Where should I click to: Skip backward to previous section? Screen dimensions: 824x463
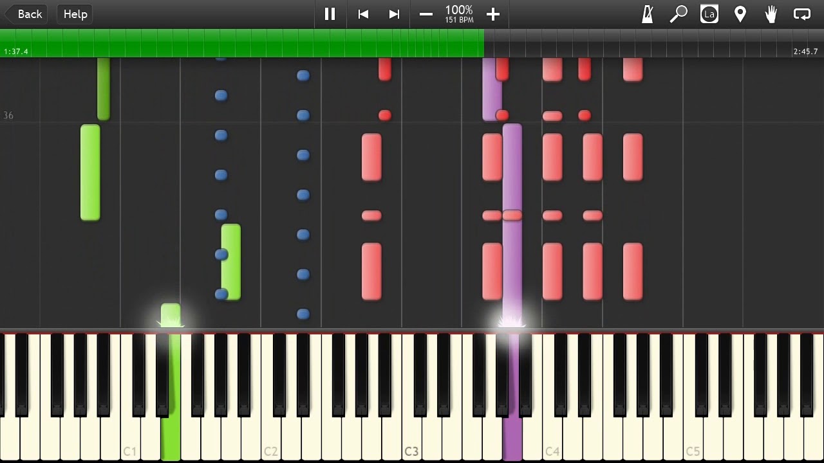tap(363, 14)
